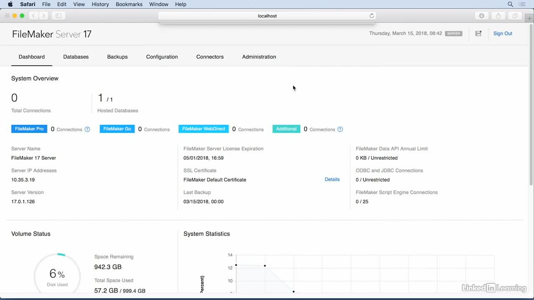Go back with Safari back arrow
534x300 pixels.
(x=33, y=16)
